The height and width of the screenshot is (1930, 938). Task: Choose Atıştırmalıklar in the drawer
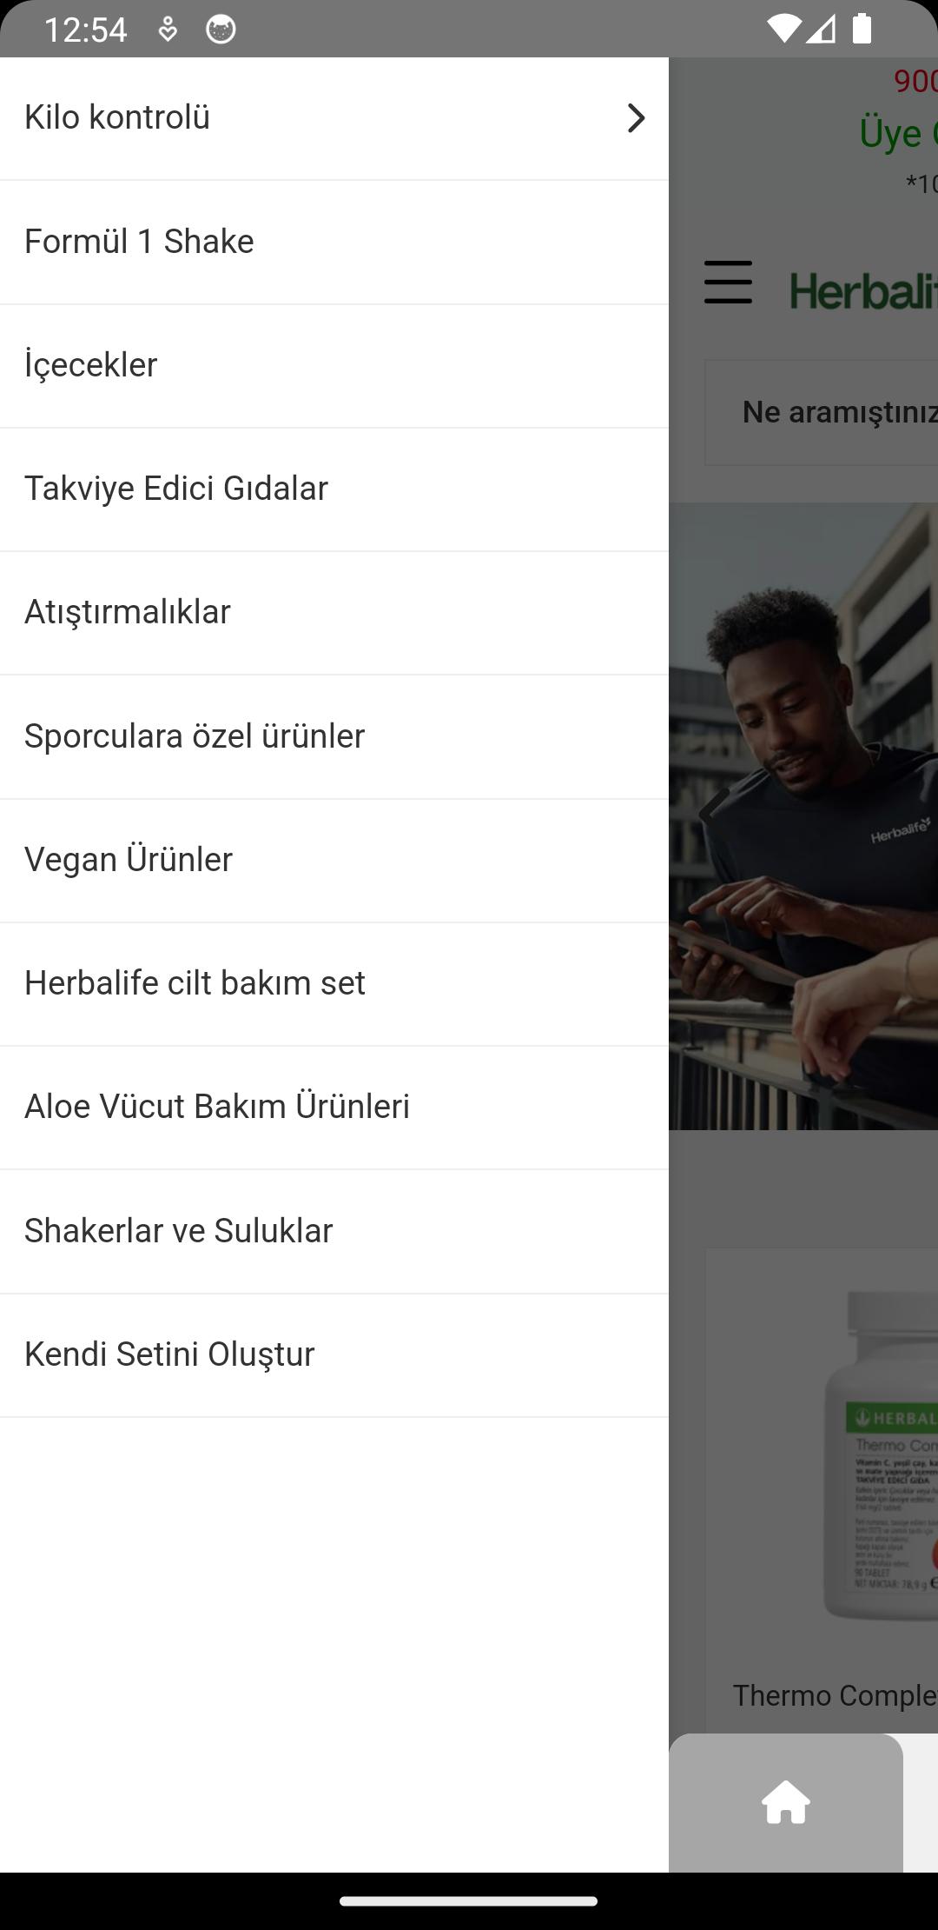point(334,613)
